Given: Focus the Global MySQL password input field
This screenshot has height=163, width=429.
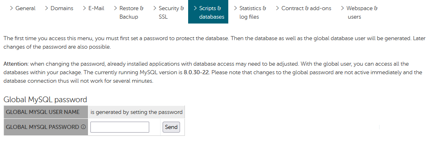Looking at the screenshot, I should (120, 127).
